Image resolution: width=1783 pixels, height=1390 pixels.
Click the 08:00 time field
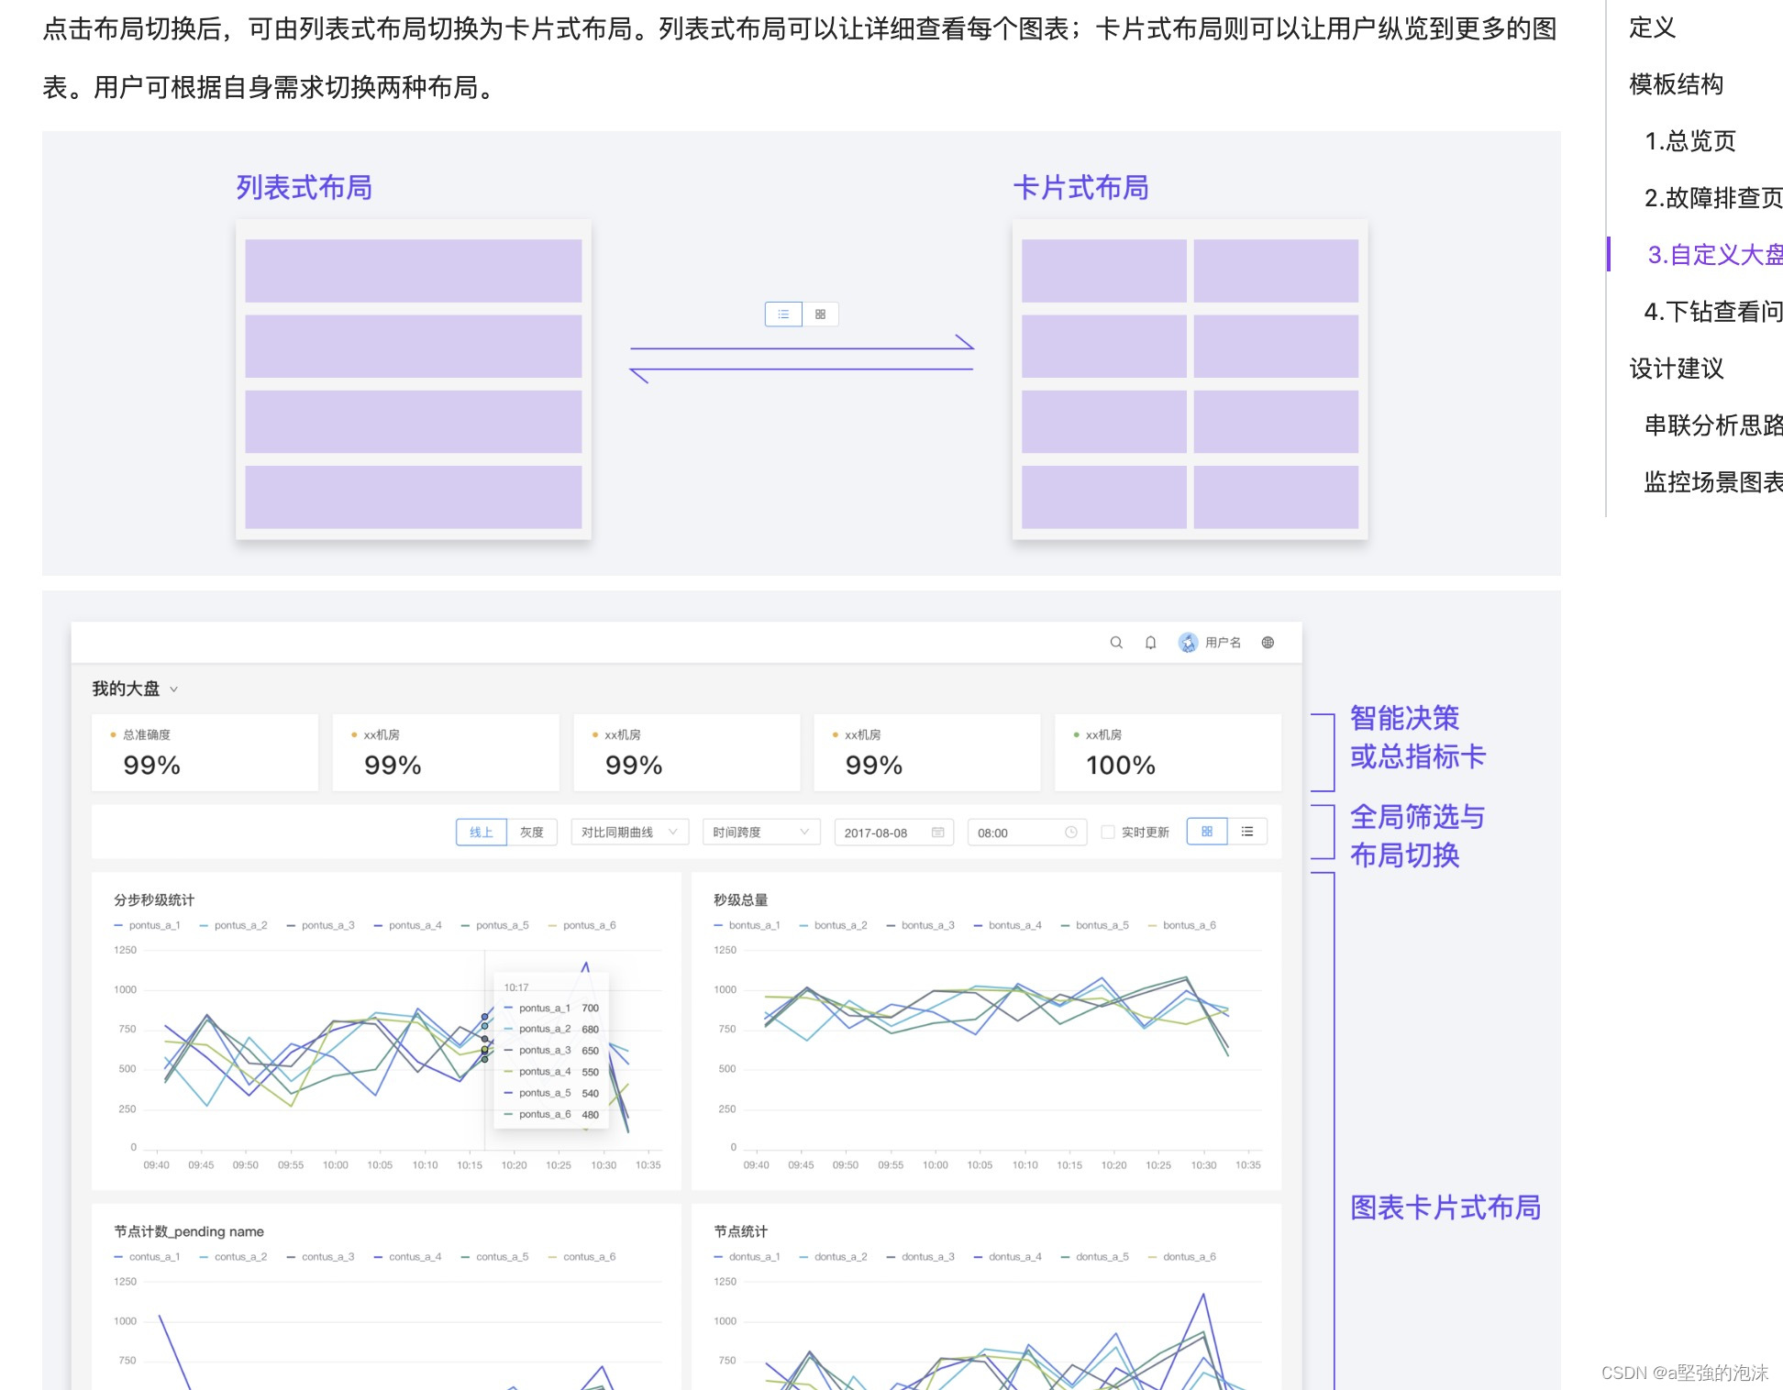[x=1026, y=833]
